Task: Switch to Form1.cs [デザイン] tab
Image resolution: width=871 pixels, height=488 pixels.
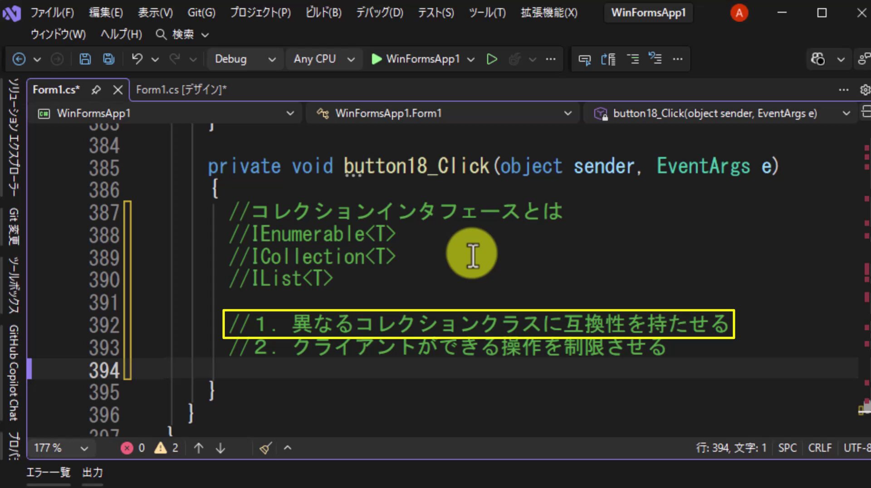Action: [x=181, y=90]
